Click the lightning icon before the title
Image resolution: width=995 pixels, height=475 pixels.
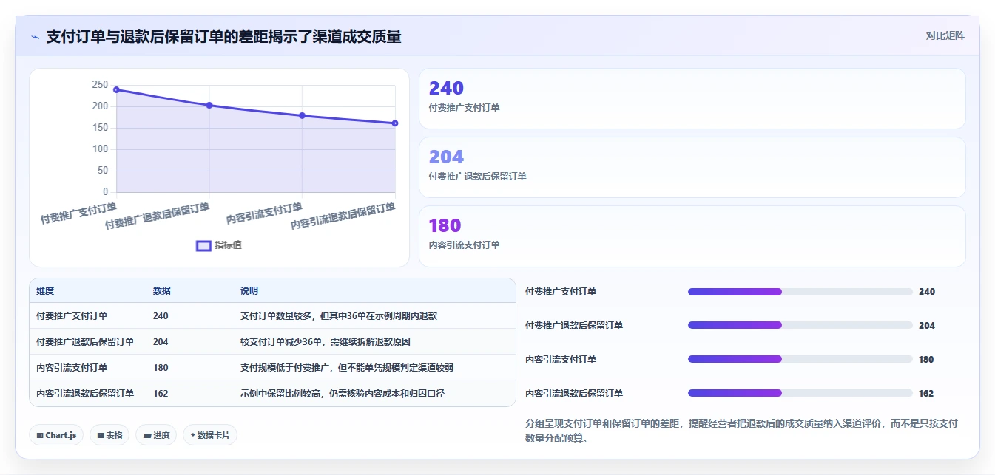[x=35, y=37]
